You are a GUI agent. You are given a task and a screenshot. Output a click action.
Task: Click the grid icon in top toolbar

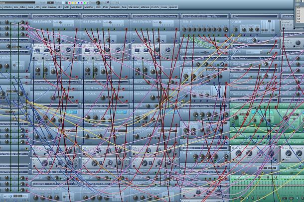coord(113,2)
